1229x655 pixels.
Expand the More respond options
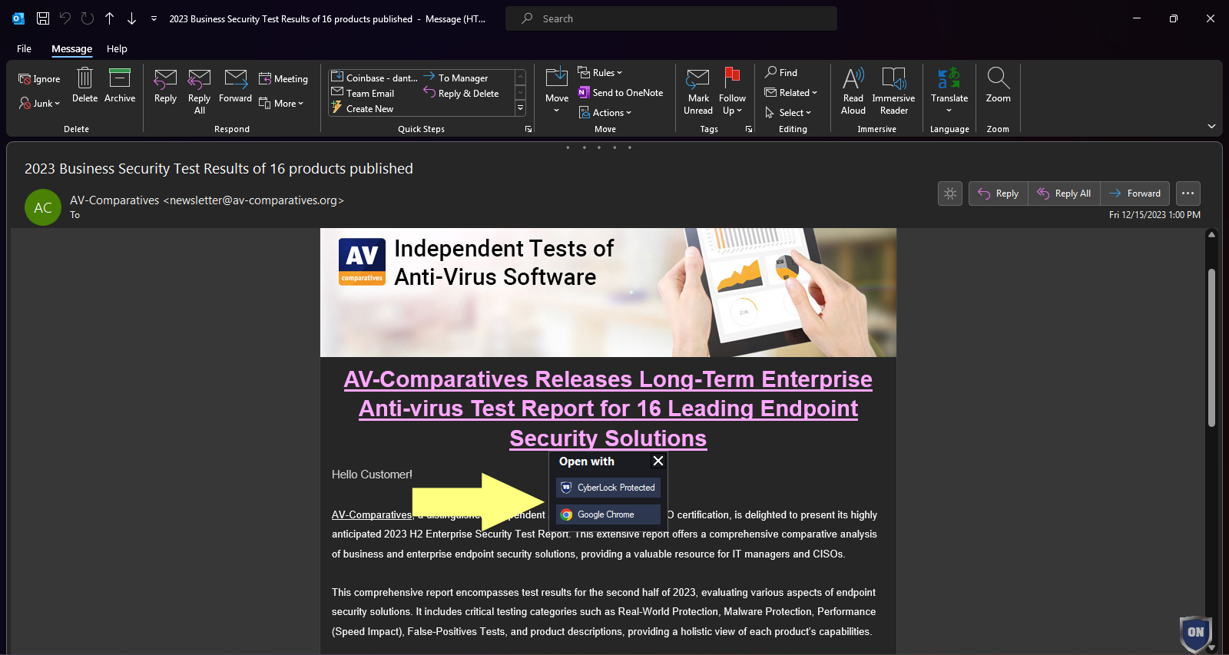tap(281, 104)
